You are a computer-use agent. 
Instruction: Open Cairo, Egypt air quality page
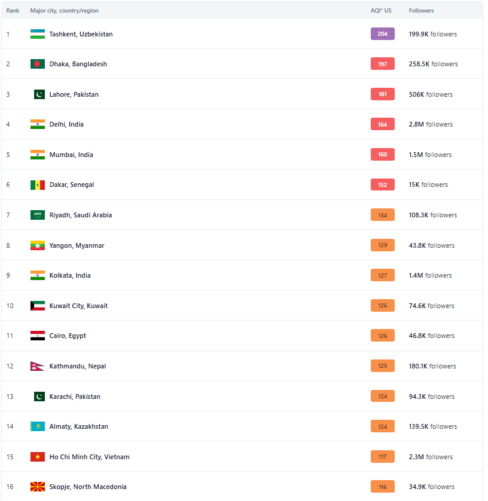68,336
